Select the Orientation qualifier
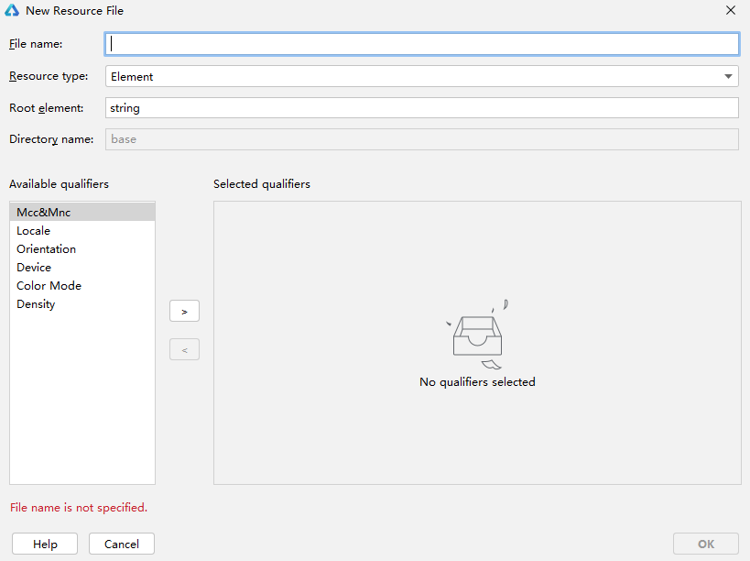 click(x=82, y=249)
